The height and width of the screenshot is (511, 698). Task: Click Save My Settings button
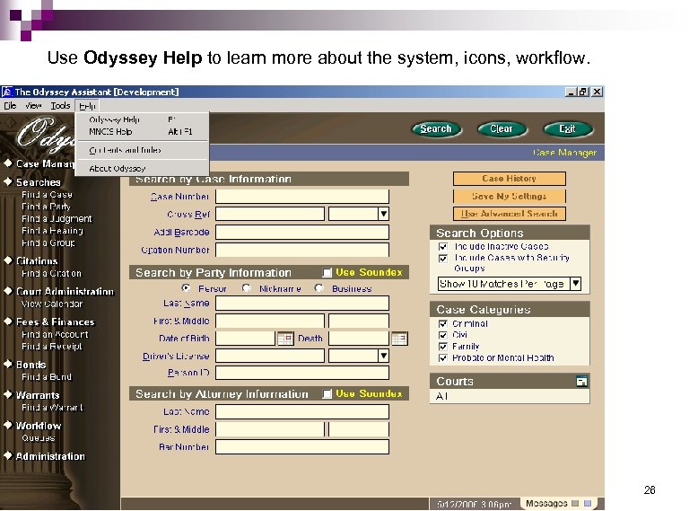coord(510,196)
